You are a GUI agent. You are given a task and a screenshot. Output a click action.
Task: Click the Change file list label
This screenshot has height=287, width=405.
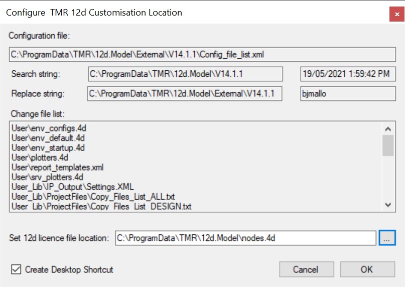(x=38, y=114)
